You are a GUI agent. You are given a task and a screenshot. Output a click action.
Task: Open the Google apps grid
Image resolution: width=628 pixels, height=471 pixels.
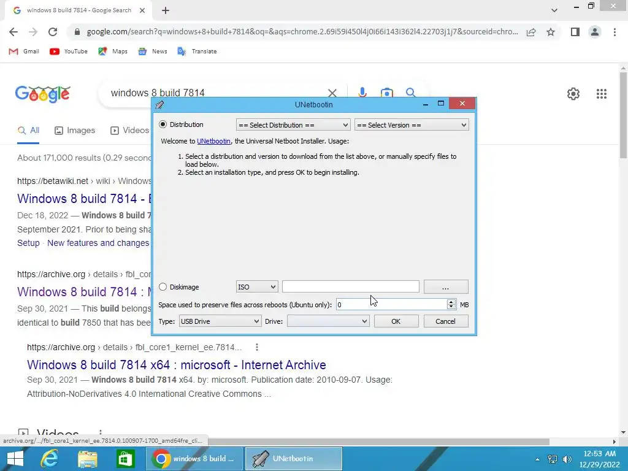click(602, 94)
